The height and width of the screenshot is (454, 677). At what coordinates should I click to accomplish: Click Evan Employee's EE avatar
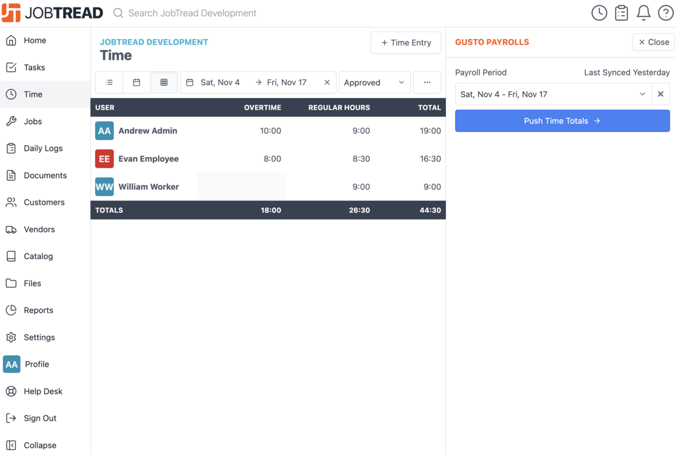click(104, 159)
